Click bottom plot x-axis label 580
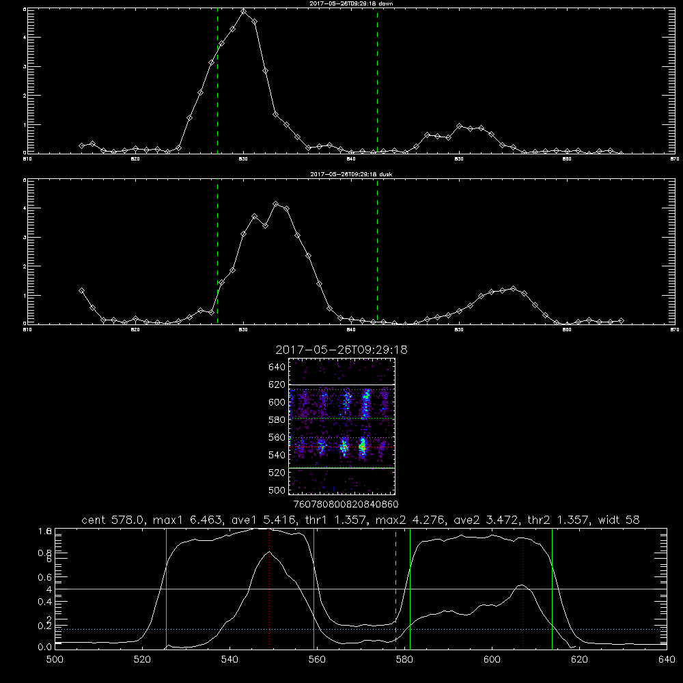Viewport: 683px width, 683px height. [404, 660]
